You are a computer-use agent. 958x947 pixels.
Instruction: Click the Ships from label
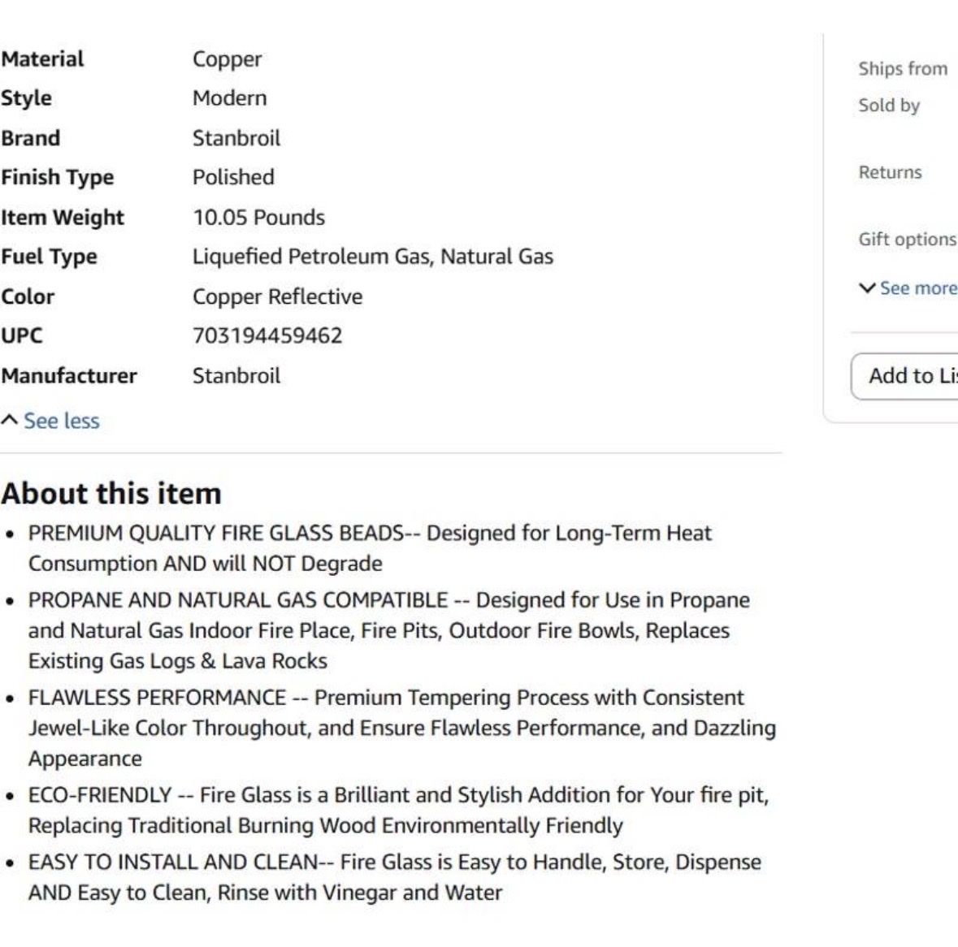[903, 68]
